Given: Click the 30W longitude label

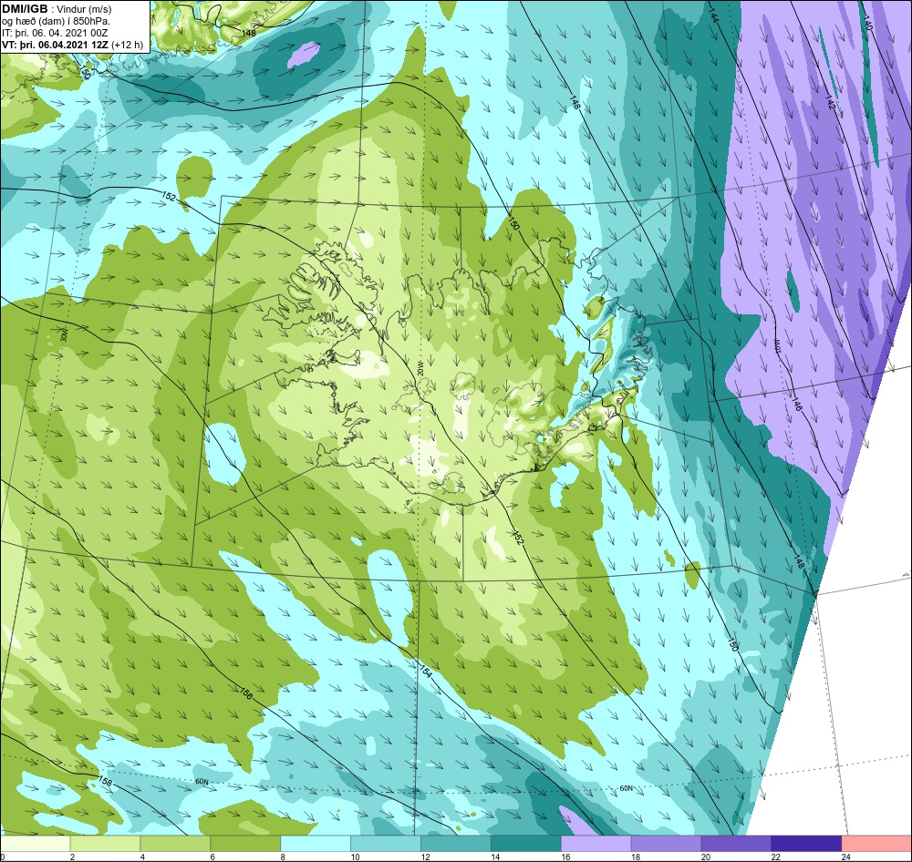Looking at the screenshot, I should [64, 334].
